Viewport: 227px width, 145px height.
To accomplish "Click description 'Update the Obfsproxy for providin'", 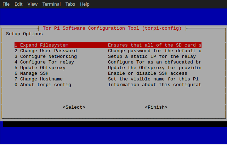I will 155,68.
